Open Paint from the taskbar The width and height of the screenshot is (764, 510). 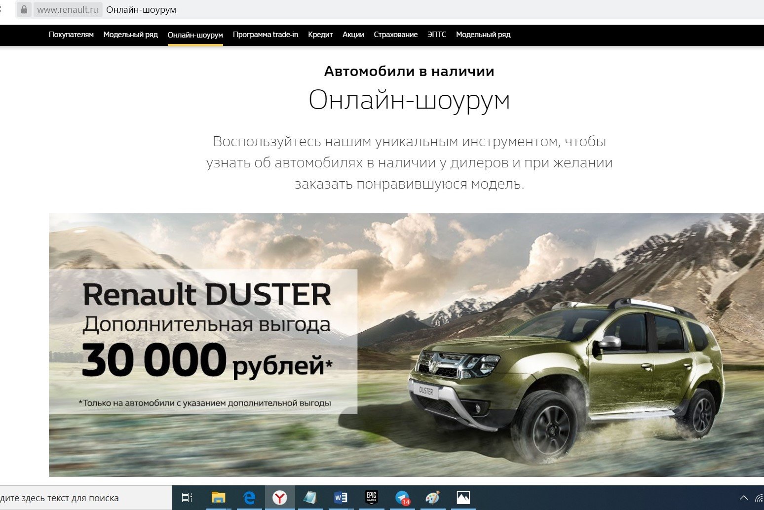(433, 498)
